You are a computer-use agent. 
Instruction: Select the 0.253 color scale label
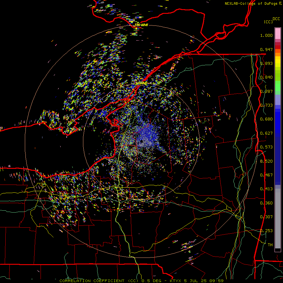266,231
